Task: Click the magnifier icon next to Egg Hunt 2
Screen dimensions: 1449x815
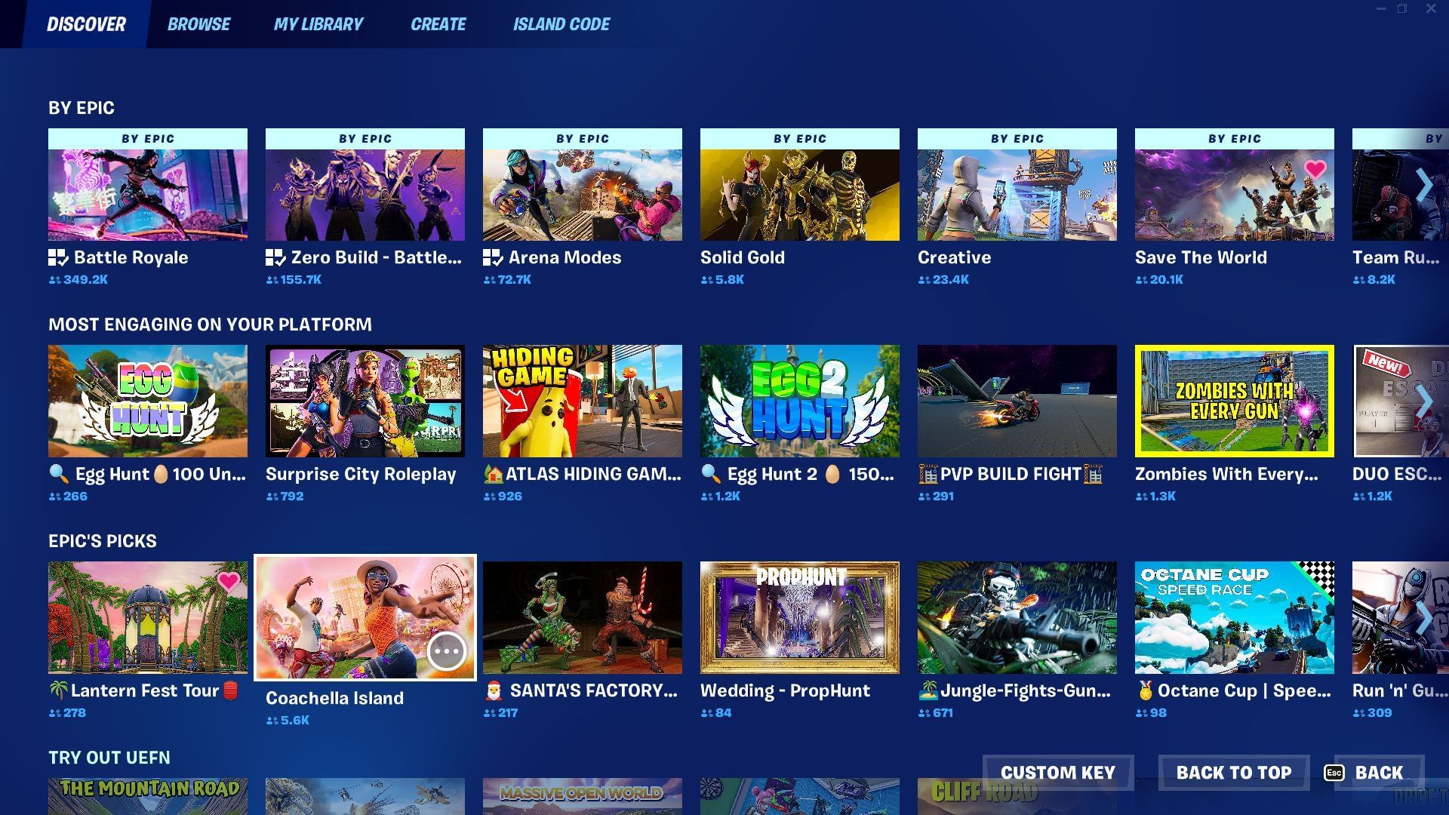Action: point(710,474)
